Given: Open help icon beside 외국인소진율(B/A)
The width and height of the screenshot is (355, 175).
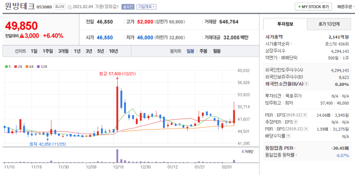Looking at the screenshot, I should [x=307, y=84].
